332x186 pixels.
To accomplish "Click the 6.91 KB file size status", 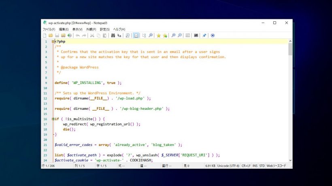I will (210, 166).
